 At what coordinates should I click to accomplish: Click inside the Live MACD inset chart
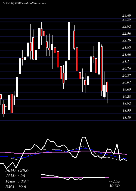tap(75, 177)
